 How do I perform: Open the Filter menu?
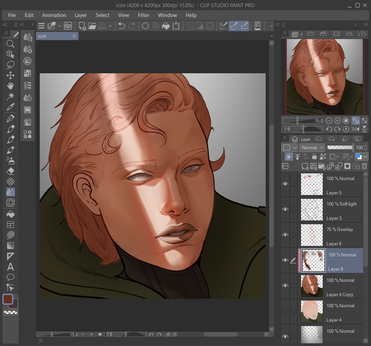coord(143,15)
